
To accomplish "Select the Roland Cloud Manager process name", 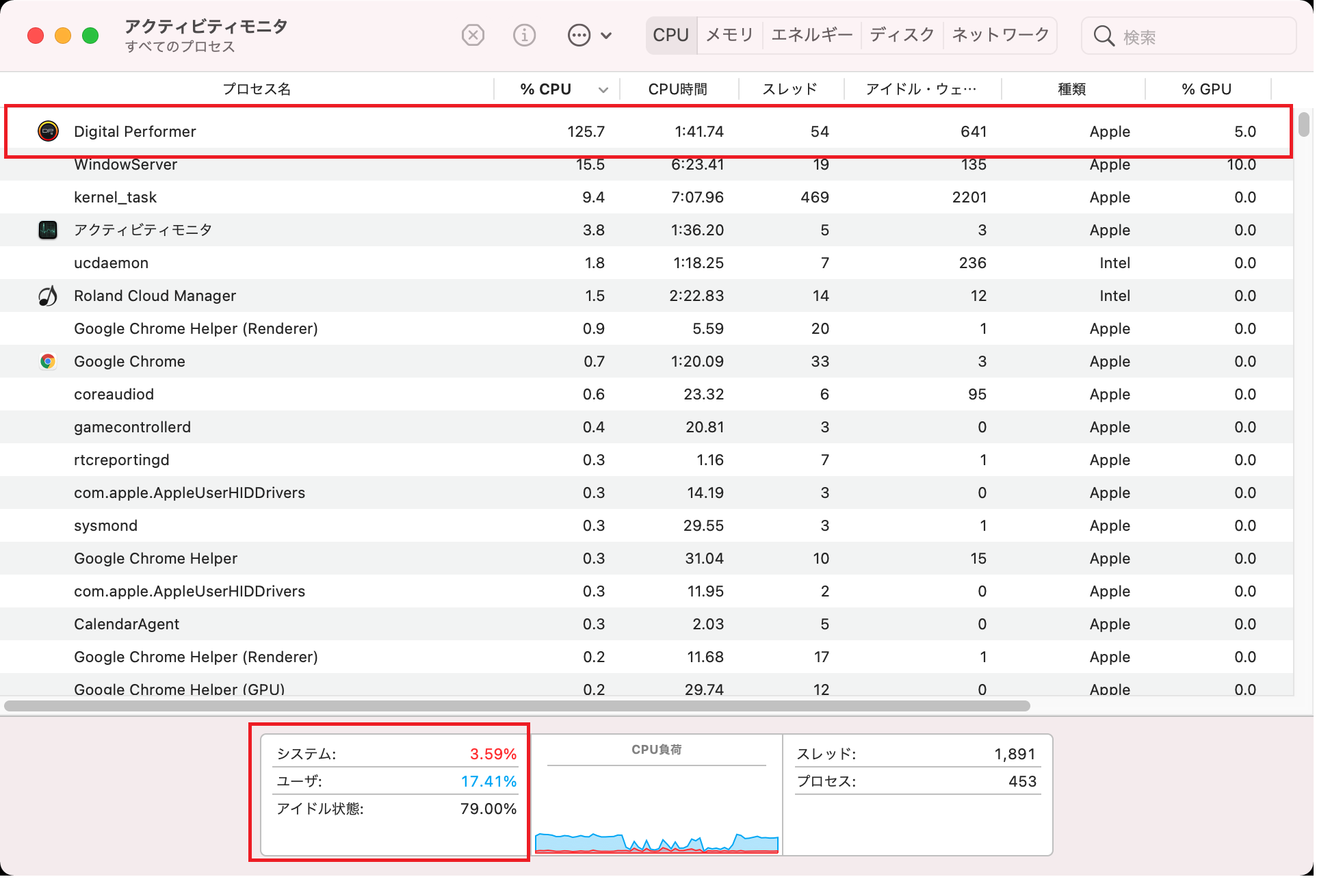I will [155, 296].
